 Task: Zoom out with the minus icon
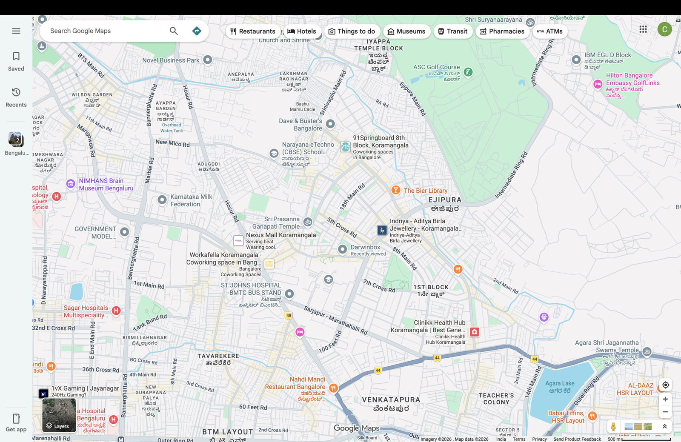pos(665,411)
